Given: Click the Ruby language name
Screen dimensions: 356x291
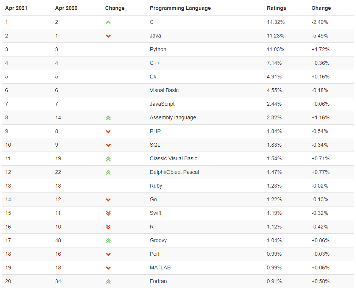Looking at the screenshot, I should coord(156,186).
